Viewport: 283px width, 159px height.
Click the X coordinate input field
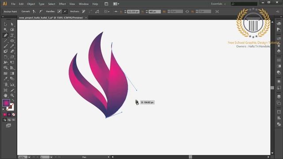point(133,11)
